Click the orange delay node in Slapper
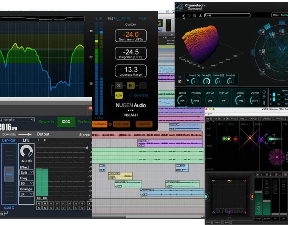Image resolution: width=288 pixels, height=225 pixels. 250,138
